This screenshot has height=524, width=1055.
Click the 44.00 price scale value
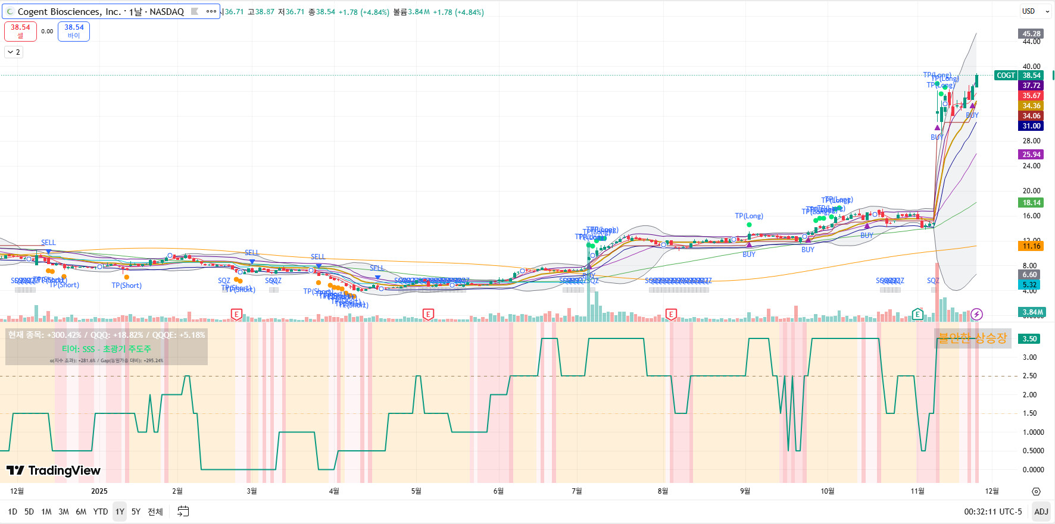[1032, 42]
